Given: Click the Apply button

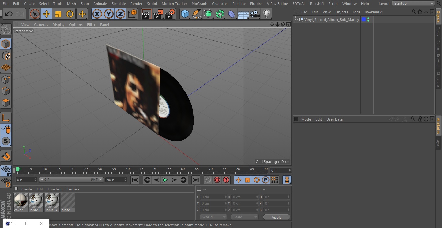Looking at the screenshot, I should coord(276,217).
